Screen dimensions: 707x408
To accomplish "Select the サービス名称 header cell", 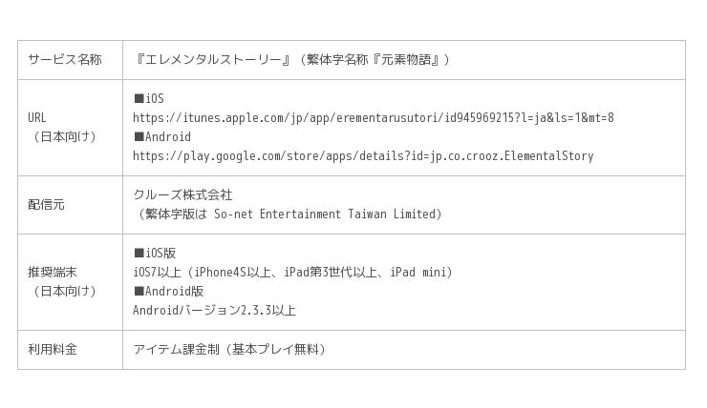I will pyautogui.click(x=65, y=60).
